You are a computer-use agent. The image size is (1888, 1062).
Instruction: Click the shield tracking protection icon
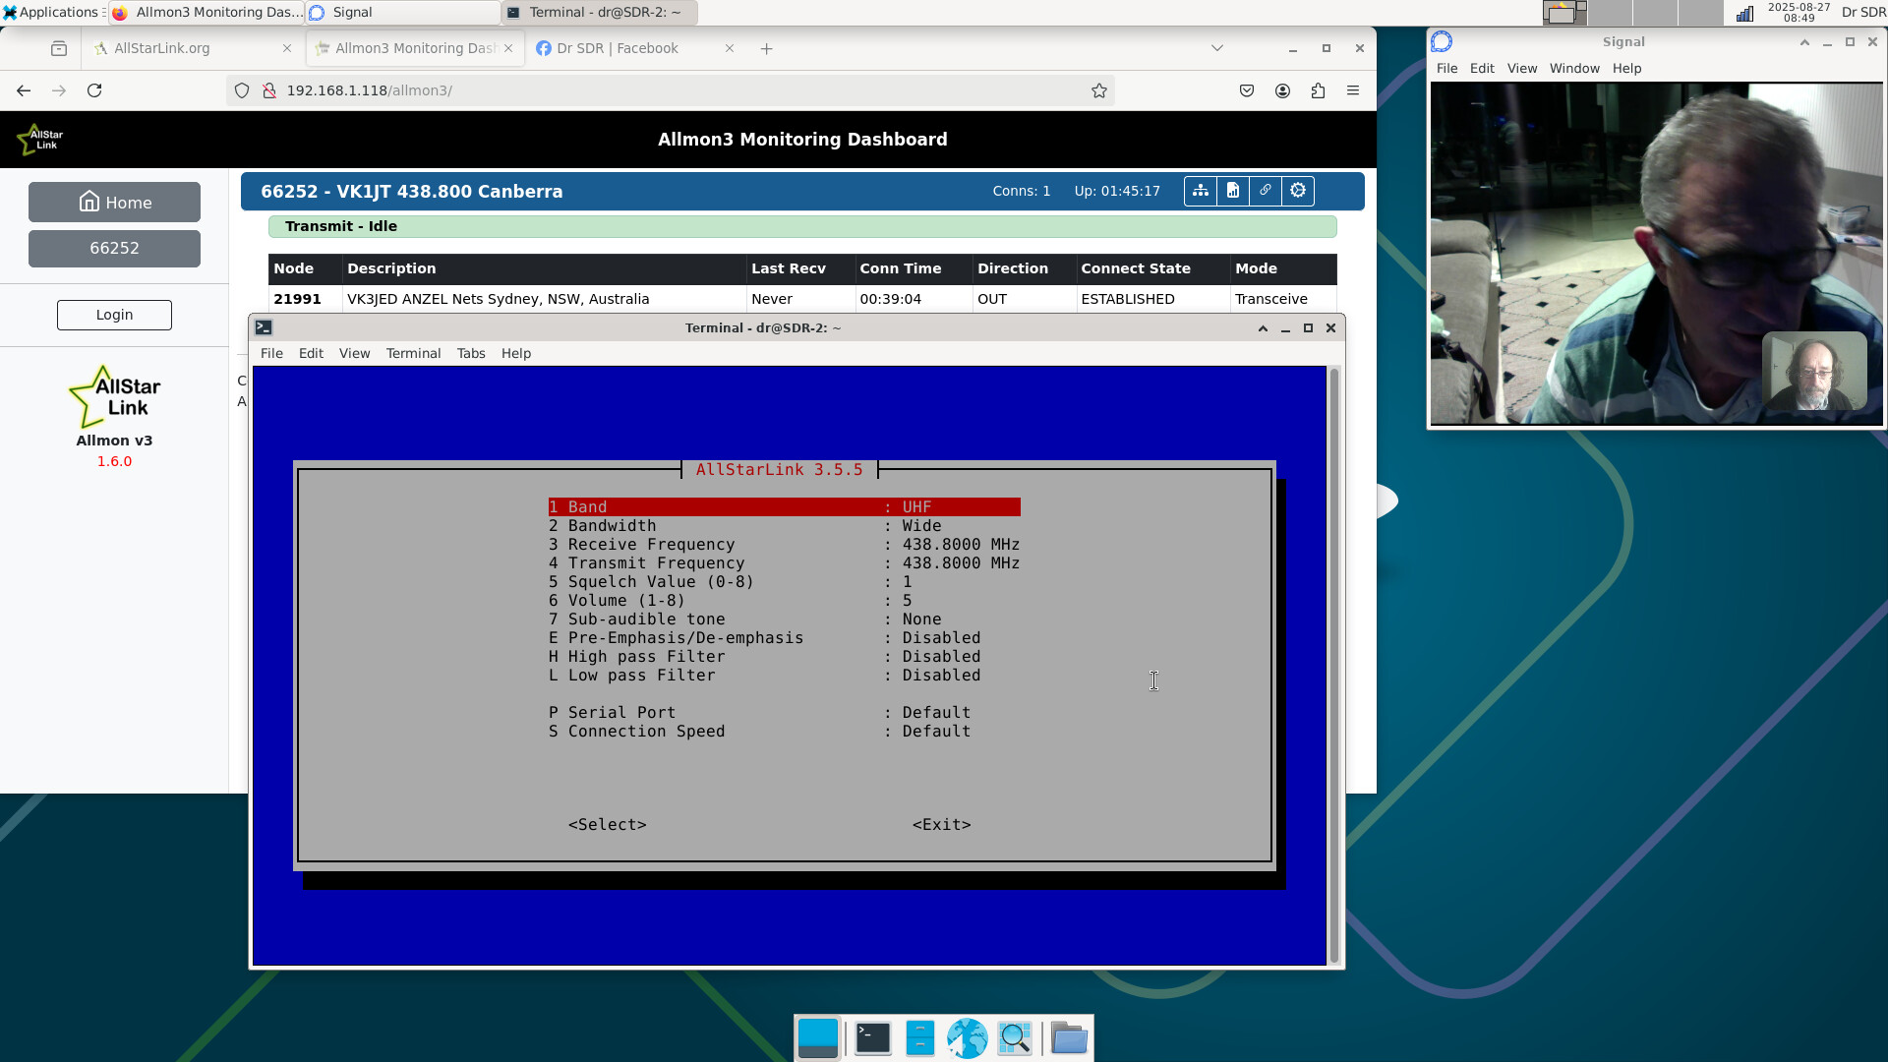[x=242, y=90]
